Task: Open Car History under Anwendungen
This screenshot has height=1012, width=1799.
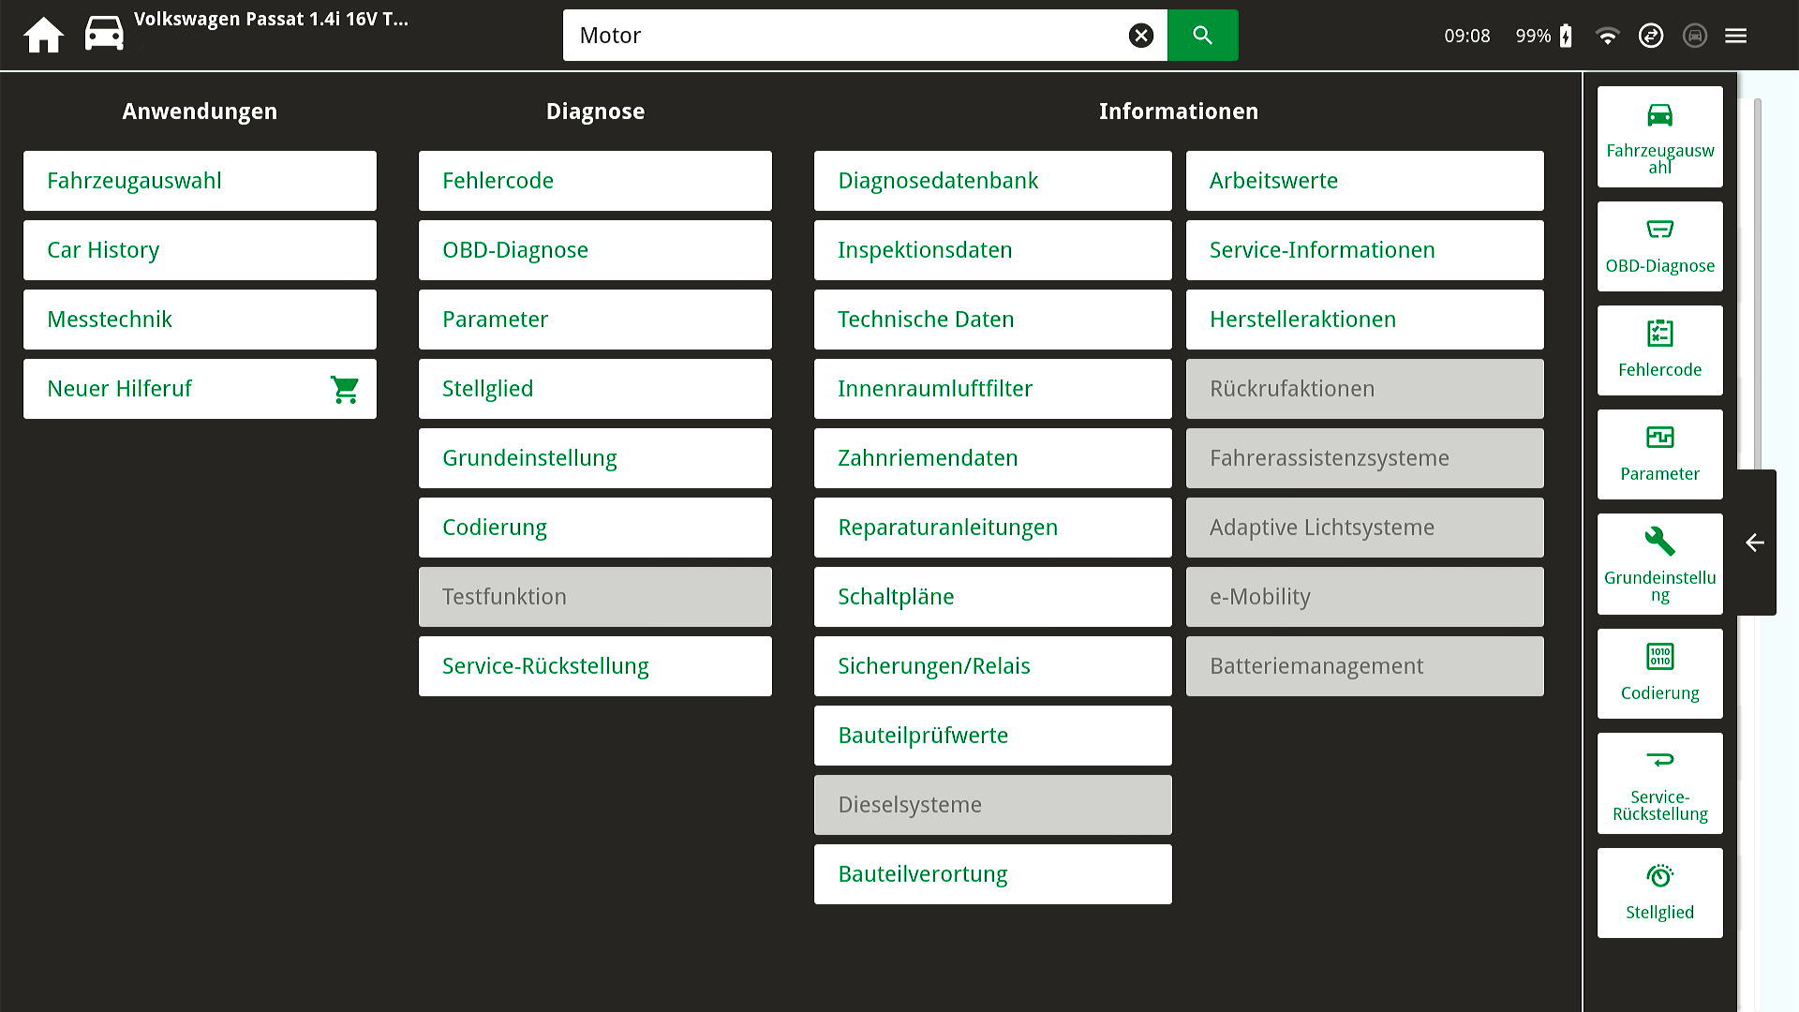Action: click(x=200, y=250)
